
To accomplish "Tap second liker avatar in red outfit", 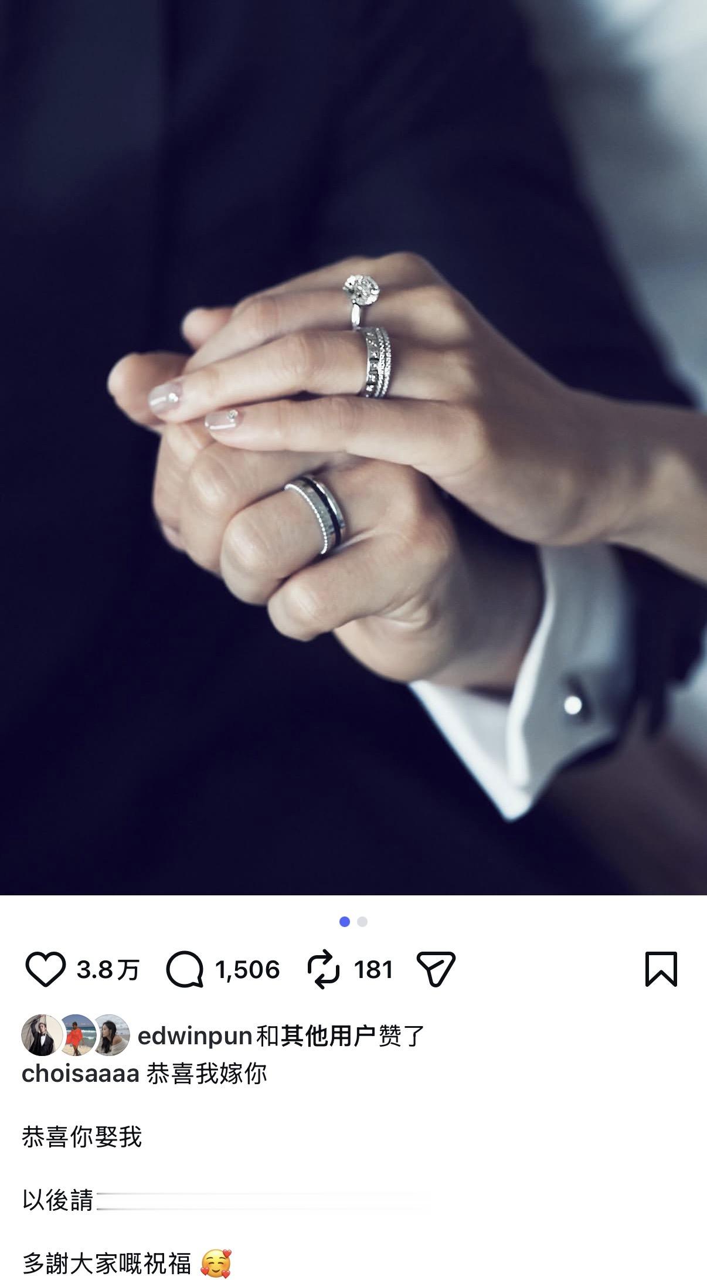I will point(76,1035).
